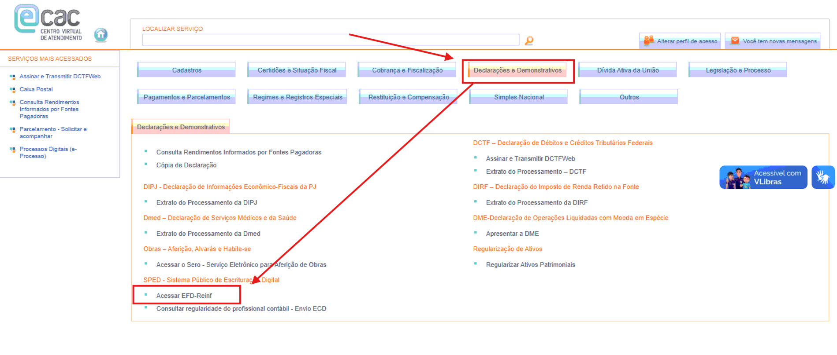Open Extrato do Processamento da DIRF
This screenshot has width=837, height=355.
536,203
